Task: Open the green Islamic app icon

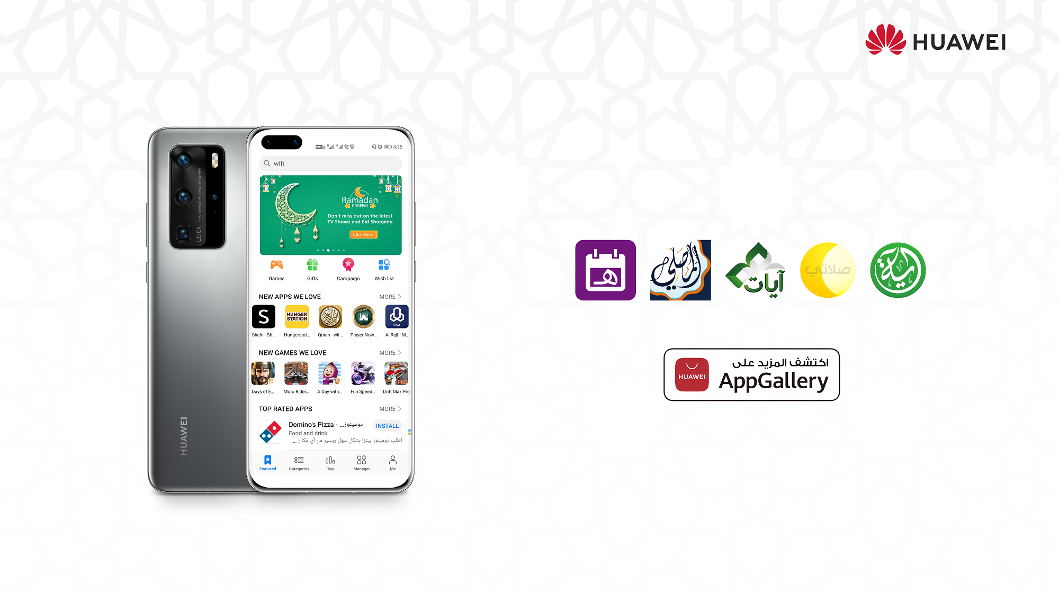Action: point(897,270)
